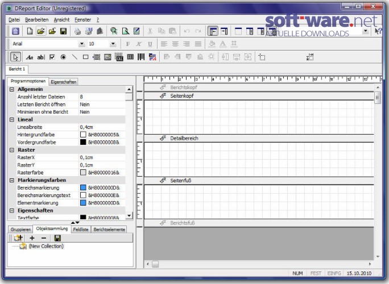Collapse the Eigenschaften property group

pos(12,211)
